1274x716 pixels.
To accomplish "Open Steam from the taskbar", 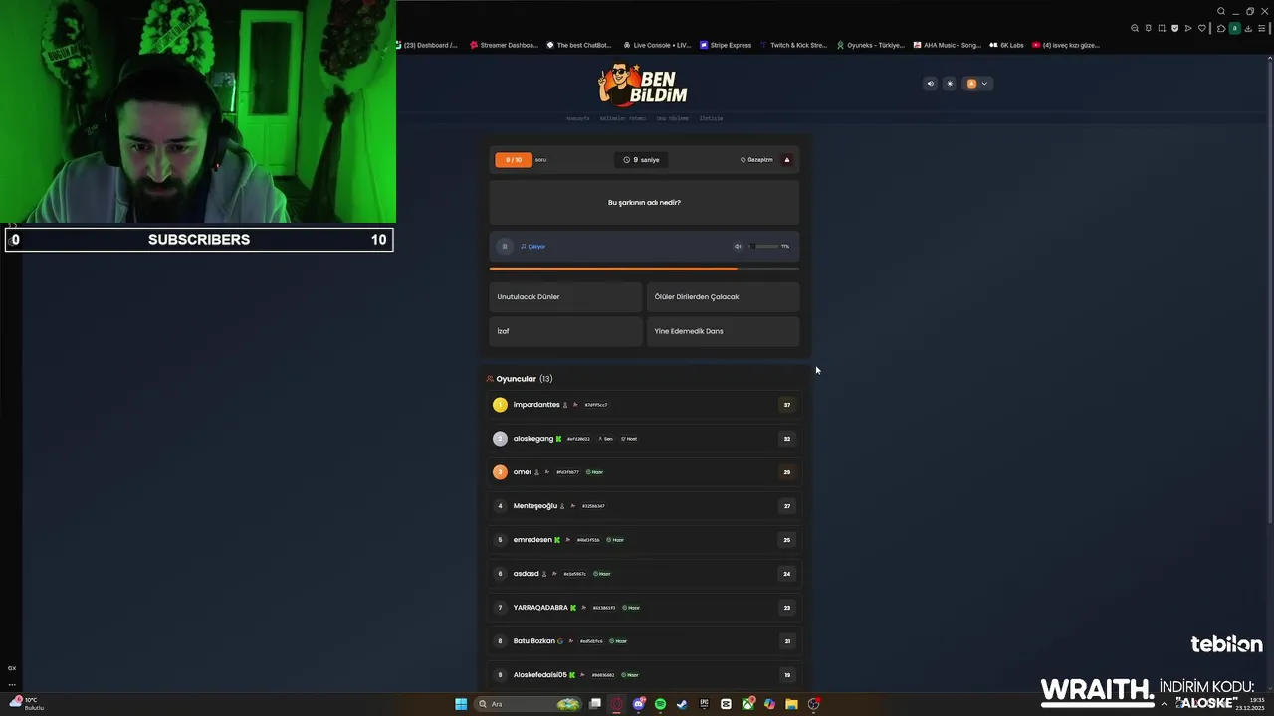I will click(x=682, y=704).
